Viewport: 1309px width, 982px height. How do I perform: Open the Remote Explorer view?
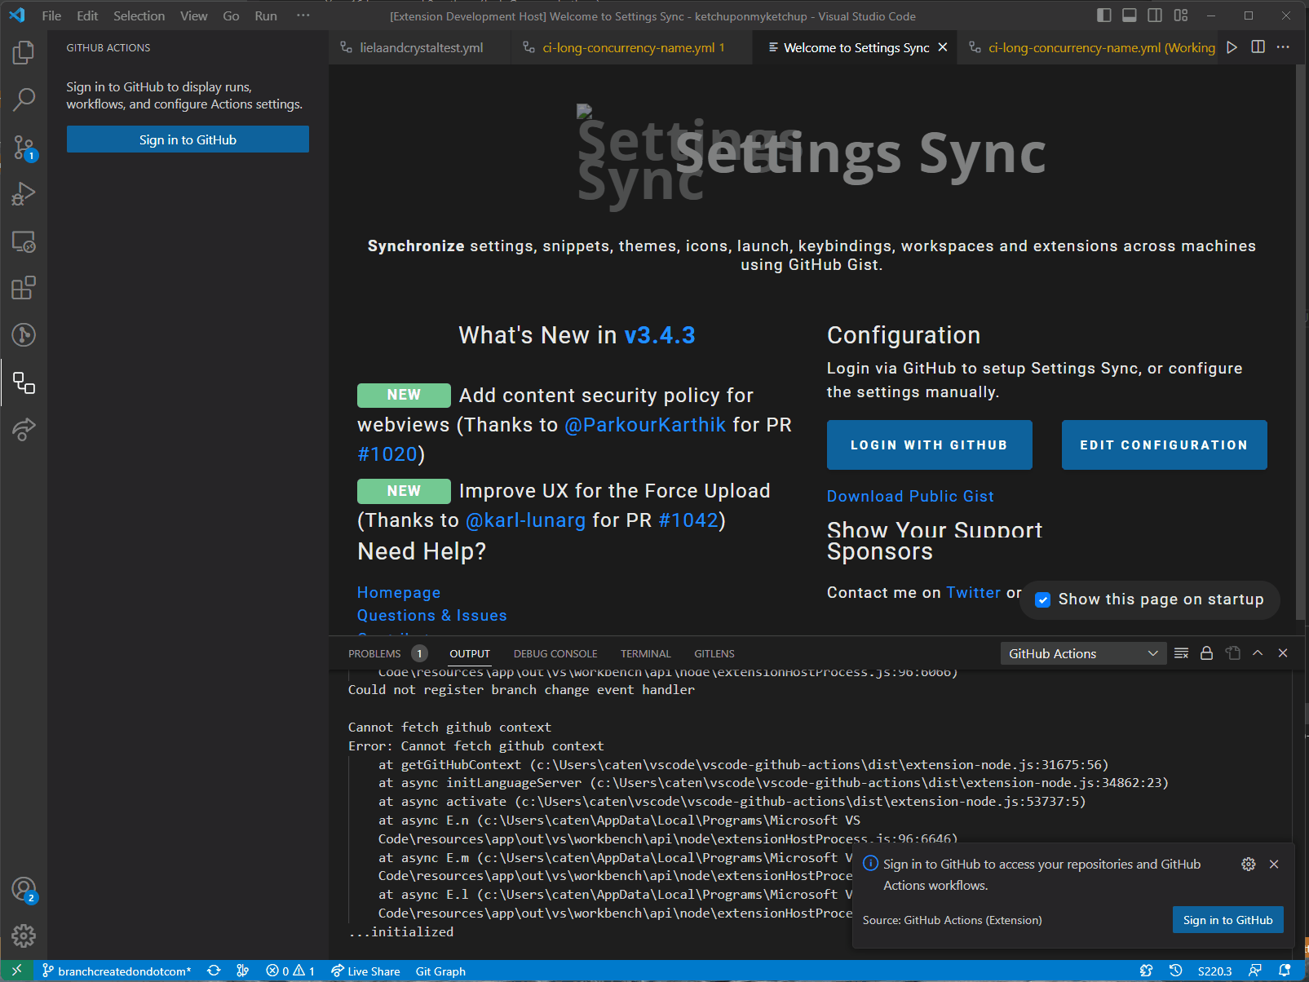[x=24, y=241]
